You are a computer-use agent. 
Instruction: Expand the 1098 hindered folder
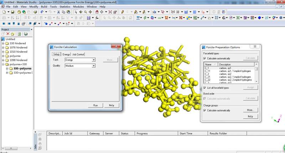pos(3,60)
